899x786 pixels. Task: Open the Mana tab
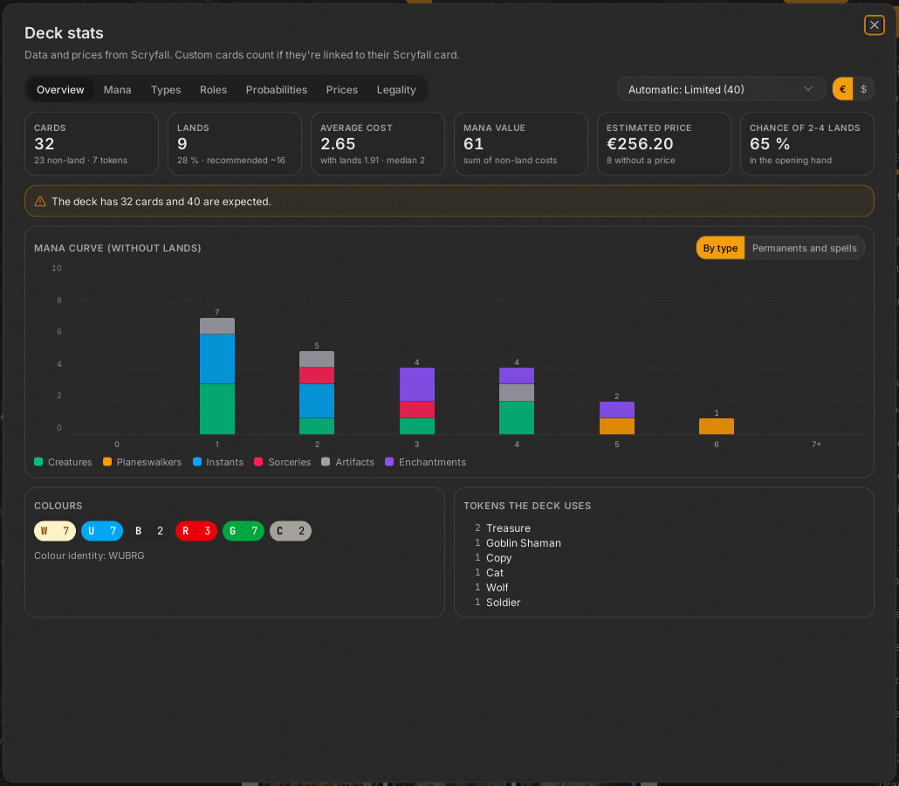click(118, 89)
